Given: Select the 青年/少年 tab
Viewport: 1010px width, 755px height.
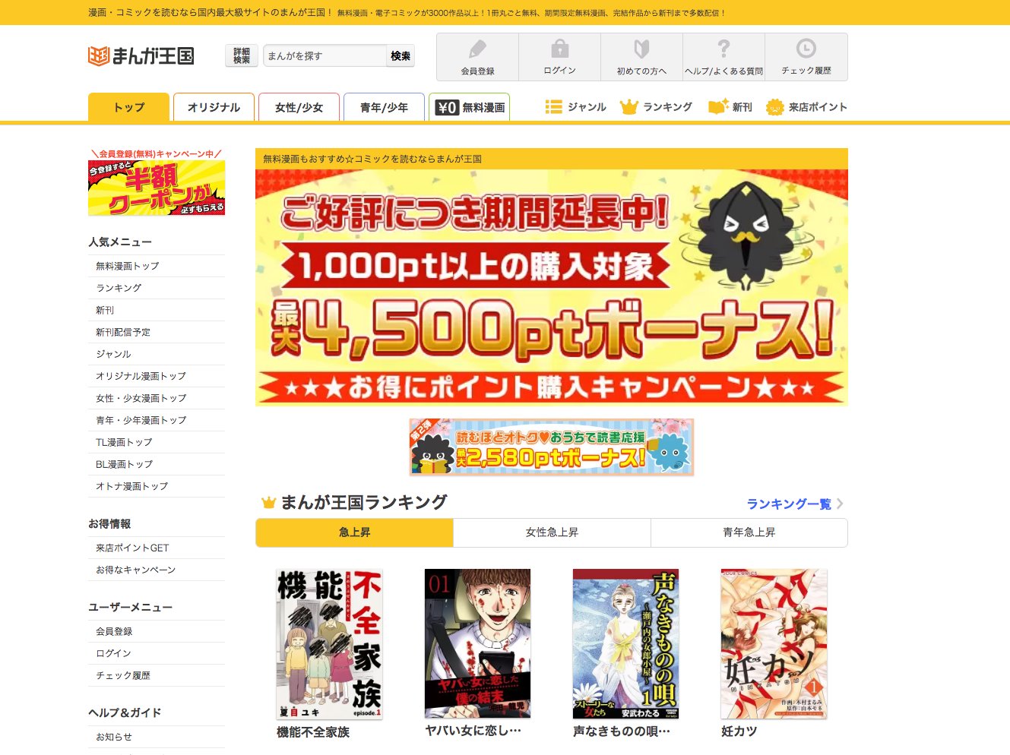Looking at the screenshot, I should [x=384, y=107].
